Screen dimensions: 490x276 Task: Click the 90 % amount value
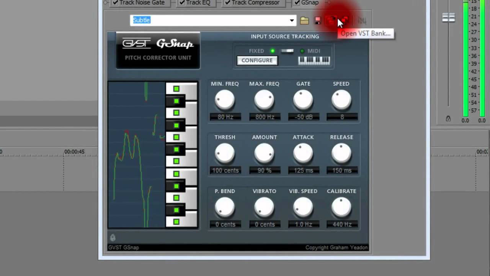[265, 171]
